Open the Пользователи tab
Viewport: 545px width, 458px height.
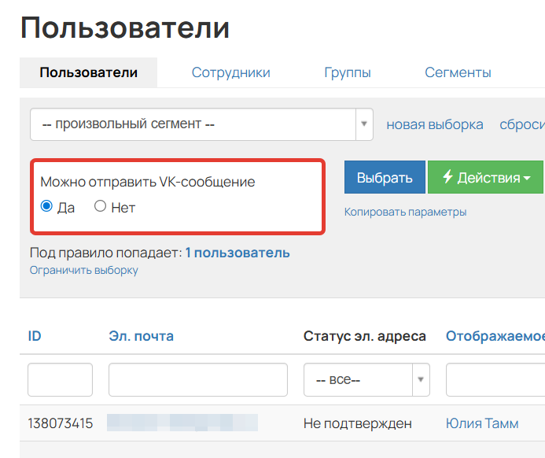tap(88, 72)
